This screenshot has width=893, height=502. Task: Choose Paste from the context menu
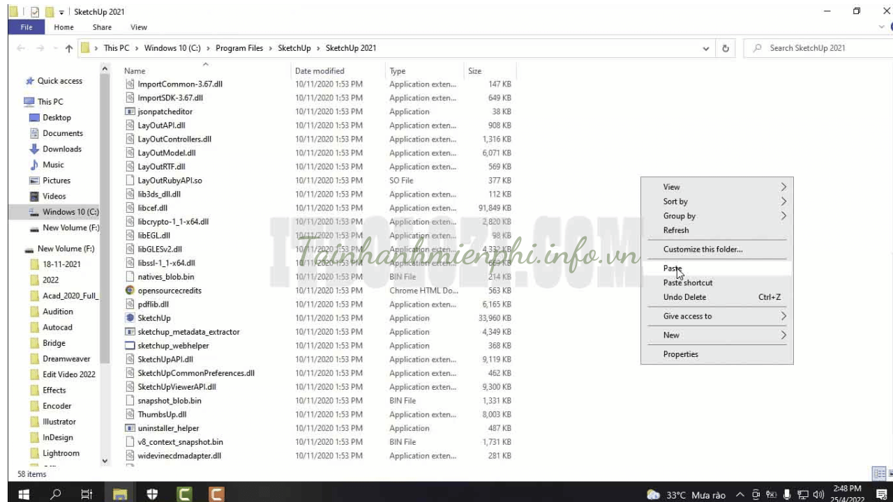tap(673, 268)
